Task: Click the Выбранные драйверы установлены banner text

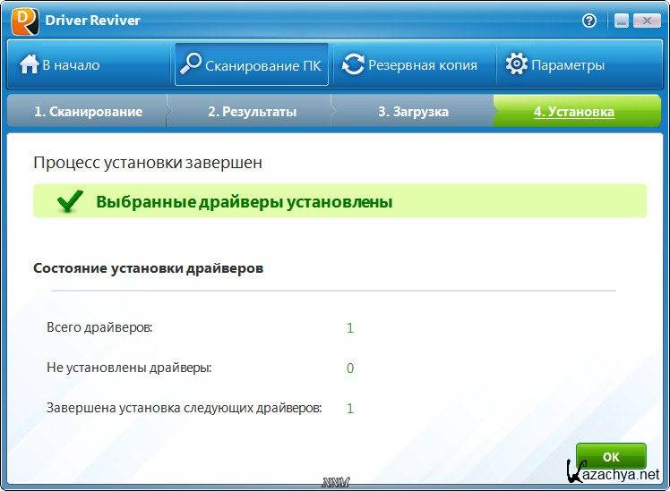Action: (244, 202)
